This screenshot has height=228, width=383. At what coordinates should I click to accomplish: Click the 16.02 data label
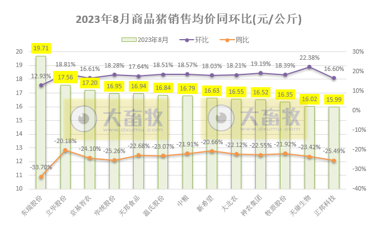(x=310, y=99)
